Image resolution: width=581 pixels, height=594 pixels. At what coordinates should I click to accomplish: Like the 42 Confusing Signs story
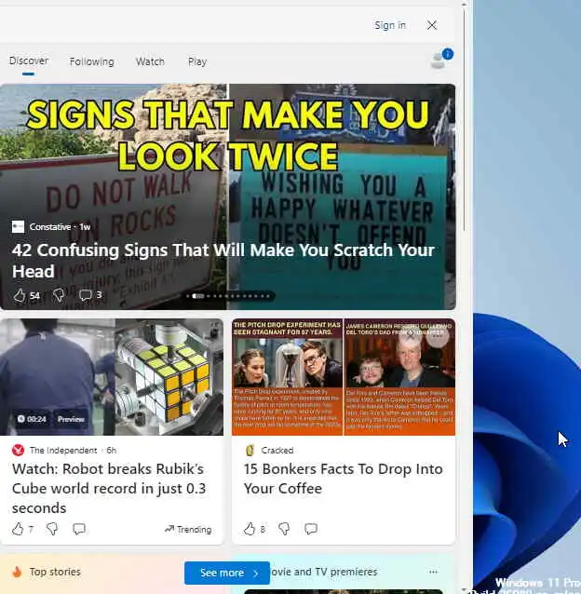coord(20,295)
